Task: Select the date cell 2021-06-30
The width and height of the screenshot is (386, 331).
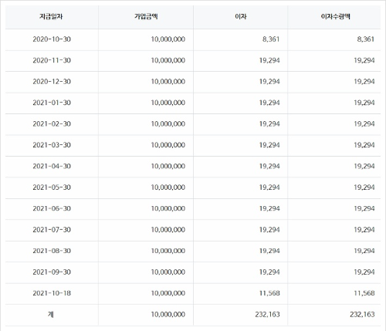Action: point(52,208)
